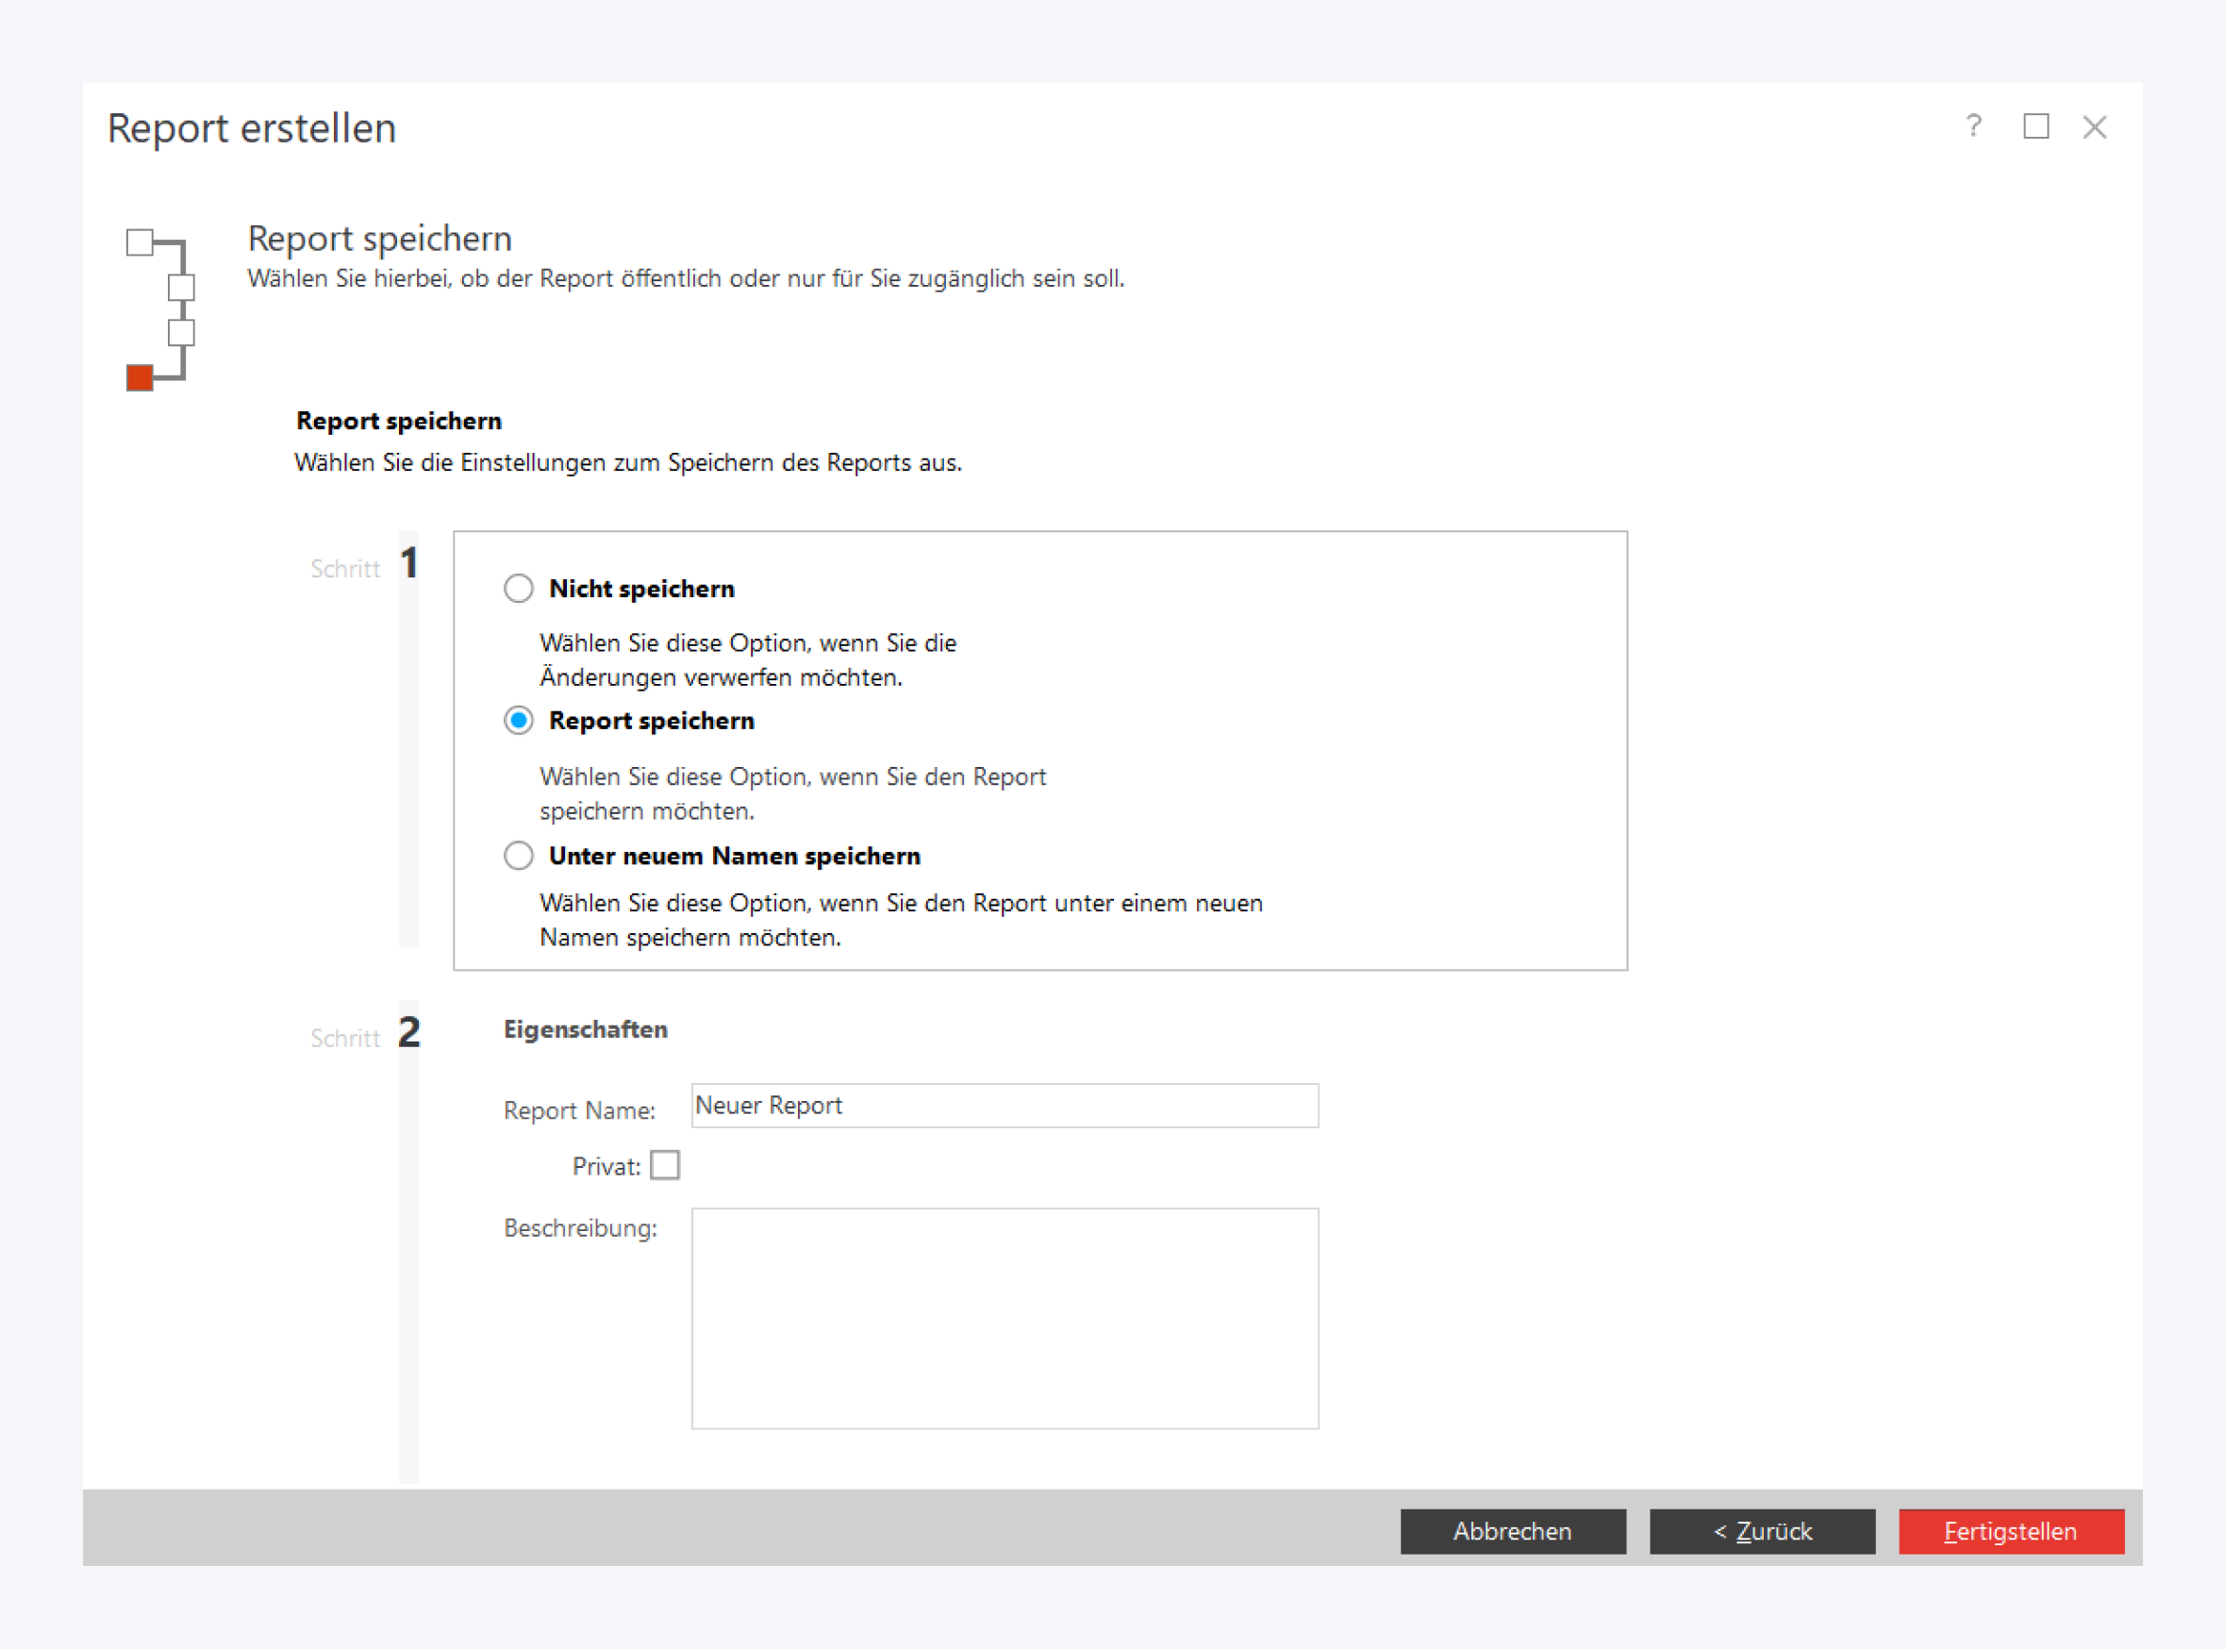Select the Nicht speichern radio option

click(518, 589)
